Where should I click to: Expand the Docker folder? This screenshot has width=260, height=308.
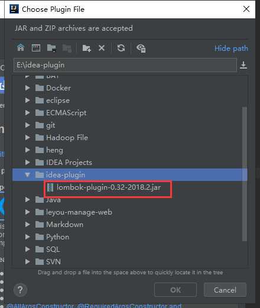(x=28, y=88)
